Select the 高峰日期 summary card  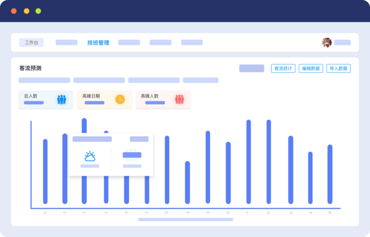click(x=104, y=100)
